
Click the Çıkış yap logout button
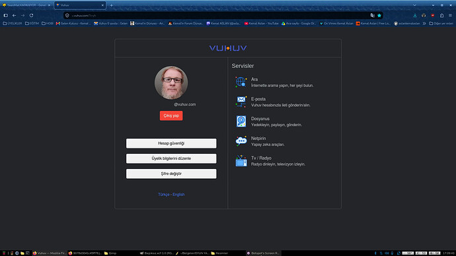(171, 115)
